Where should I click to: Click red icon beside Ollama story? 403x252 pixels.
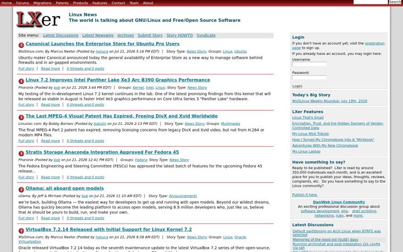(x=21, y=189)
